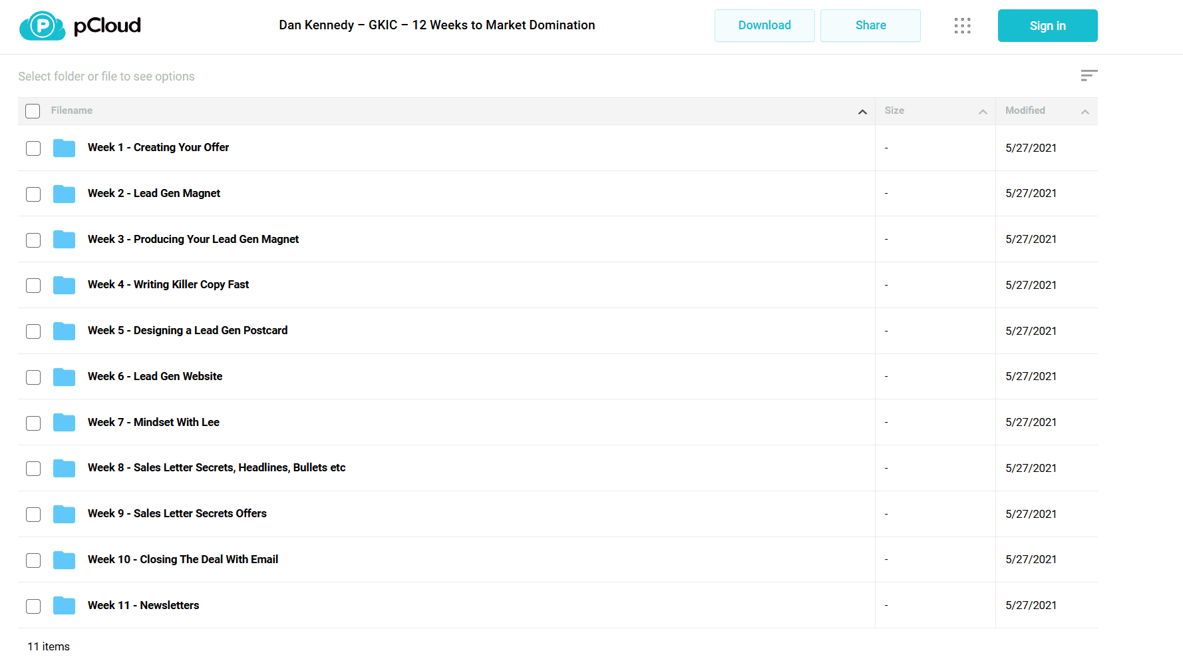Click the modified date of Week 1 row
This screenshot has height=665, width=1183.
(1031, 148)
